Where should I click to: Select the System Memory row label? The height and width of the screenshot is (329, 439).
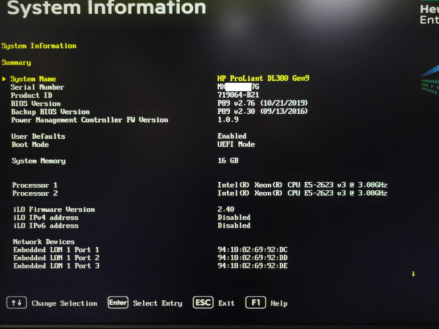(39, 161)
